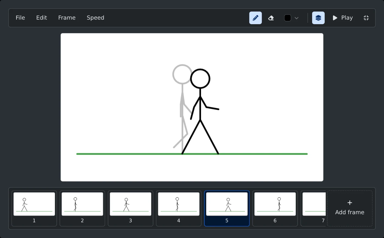Select frame 1 thumbnail

[x=34, y=208]
